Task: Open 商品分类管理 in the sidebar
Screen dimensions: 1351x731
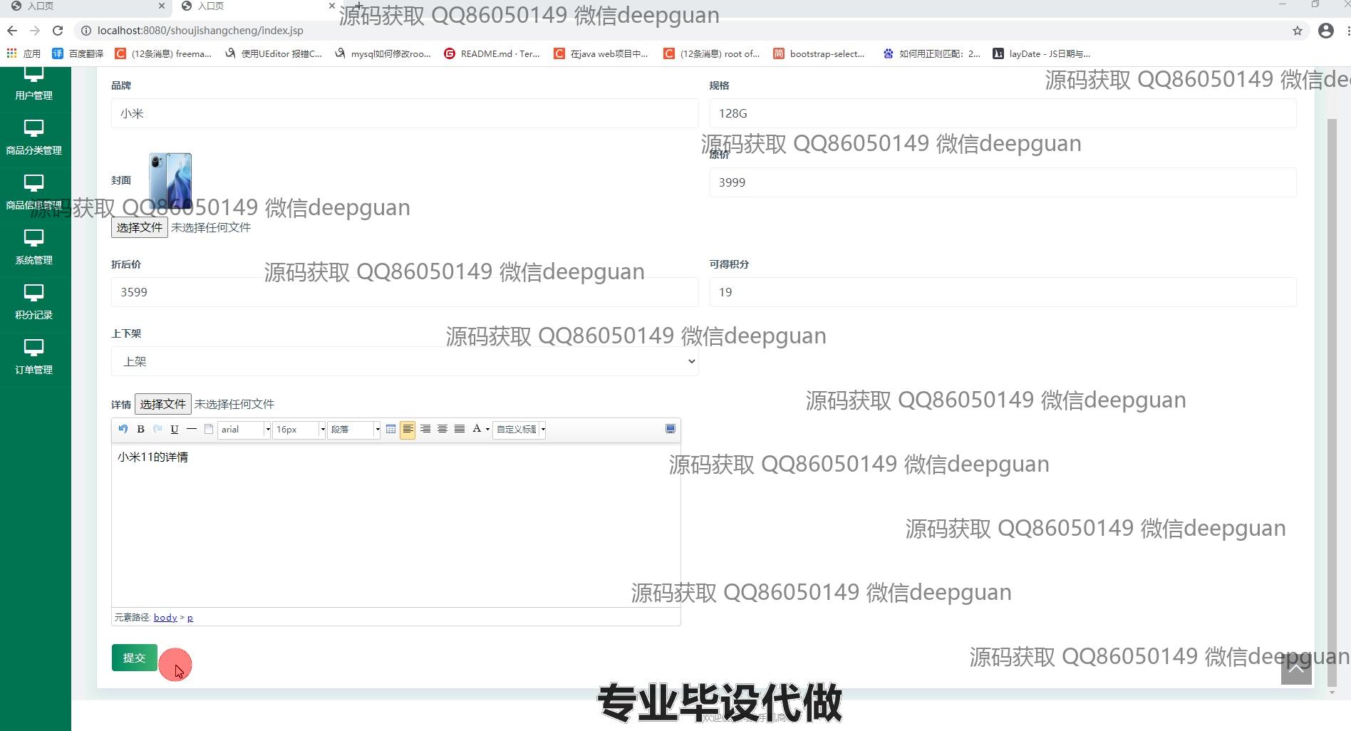Action: click(34, 138)
